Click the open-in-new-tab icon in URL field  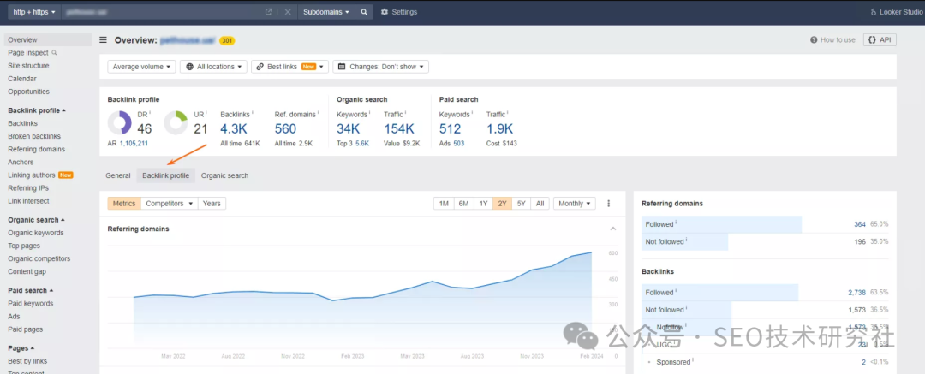[269, 12]
